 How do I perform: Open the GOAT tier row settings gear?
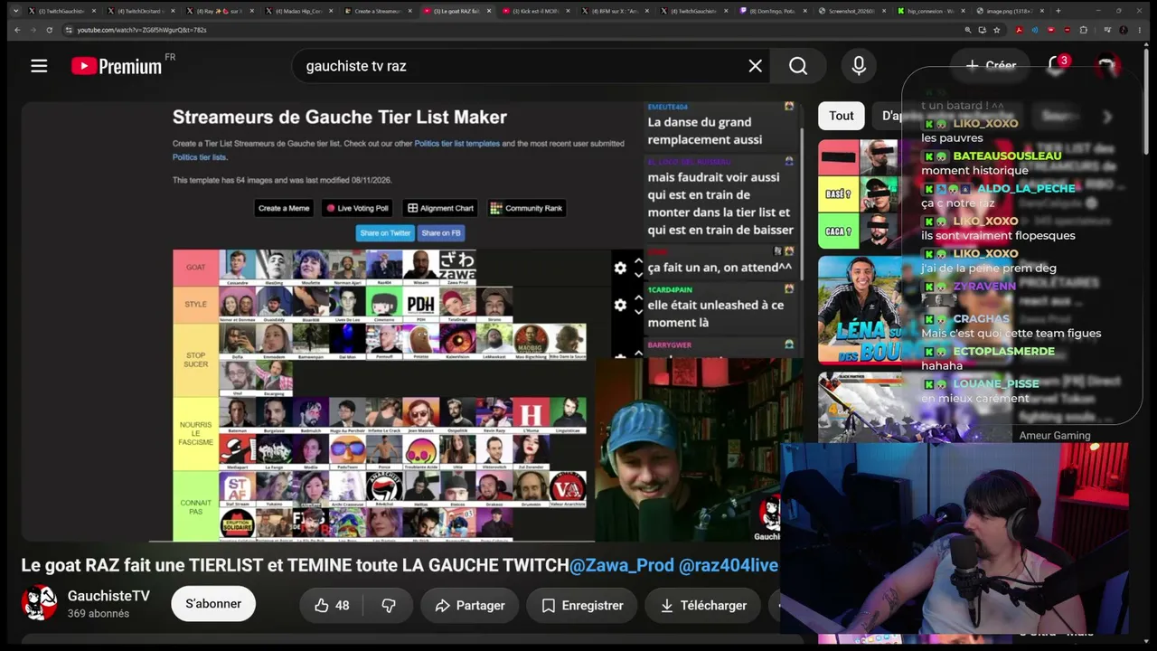coord(620,268)
